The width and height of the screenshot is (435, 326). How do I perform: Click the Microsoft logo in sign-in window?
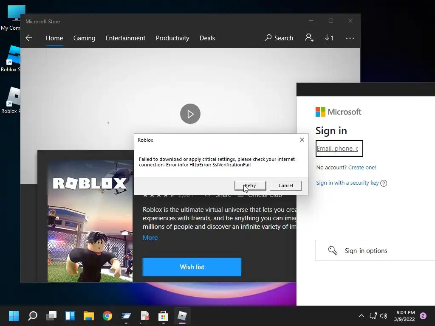pos(339,112)
